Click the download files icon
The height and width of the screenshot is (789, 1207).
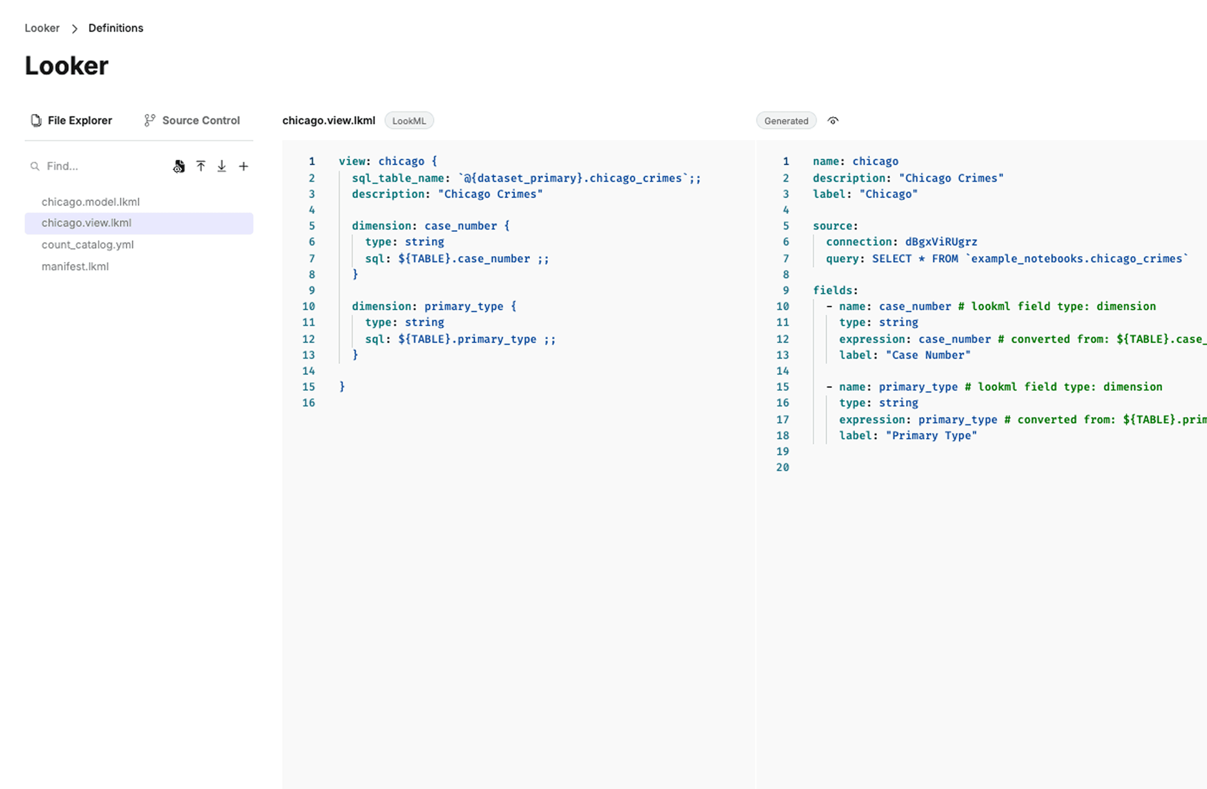point(222,166)
